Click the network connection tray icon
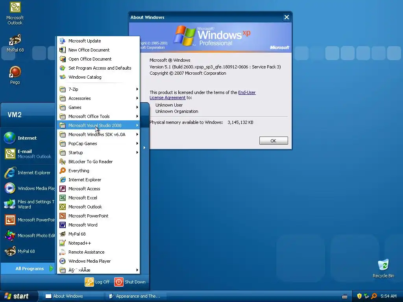This screenshot has height=302, width=403. pyautogui.click(x=366, y=296)
